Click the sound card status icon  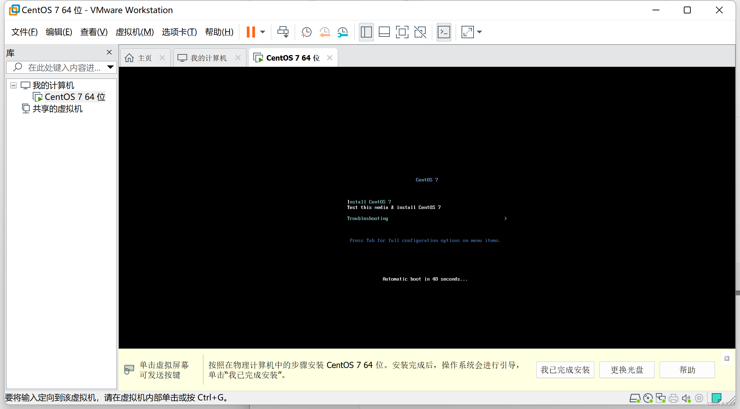click(x=686, y=398)
